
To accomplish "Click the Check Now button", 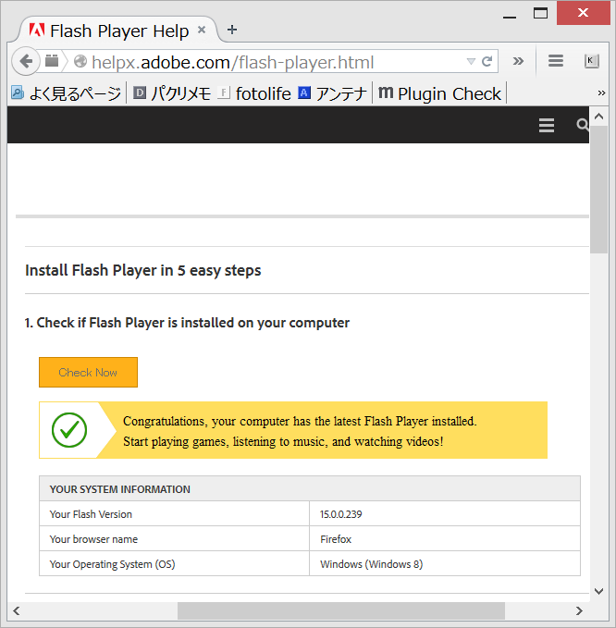I will [88, 372].
